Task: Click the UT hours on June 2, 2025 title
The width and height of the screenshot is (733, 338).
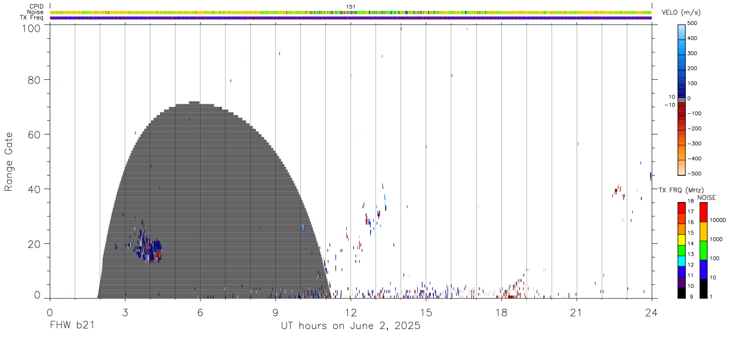Action: pyautogui.click(x=351, y=325)
